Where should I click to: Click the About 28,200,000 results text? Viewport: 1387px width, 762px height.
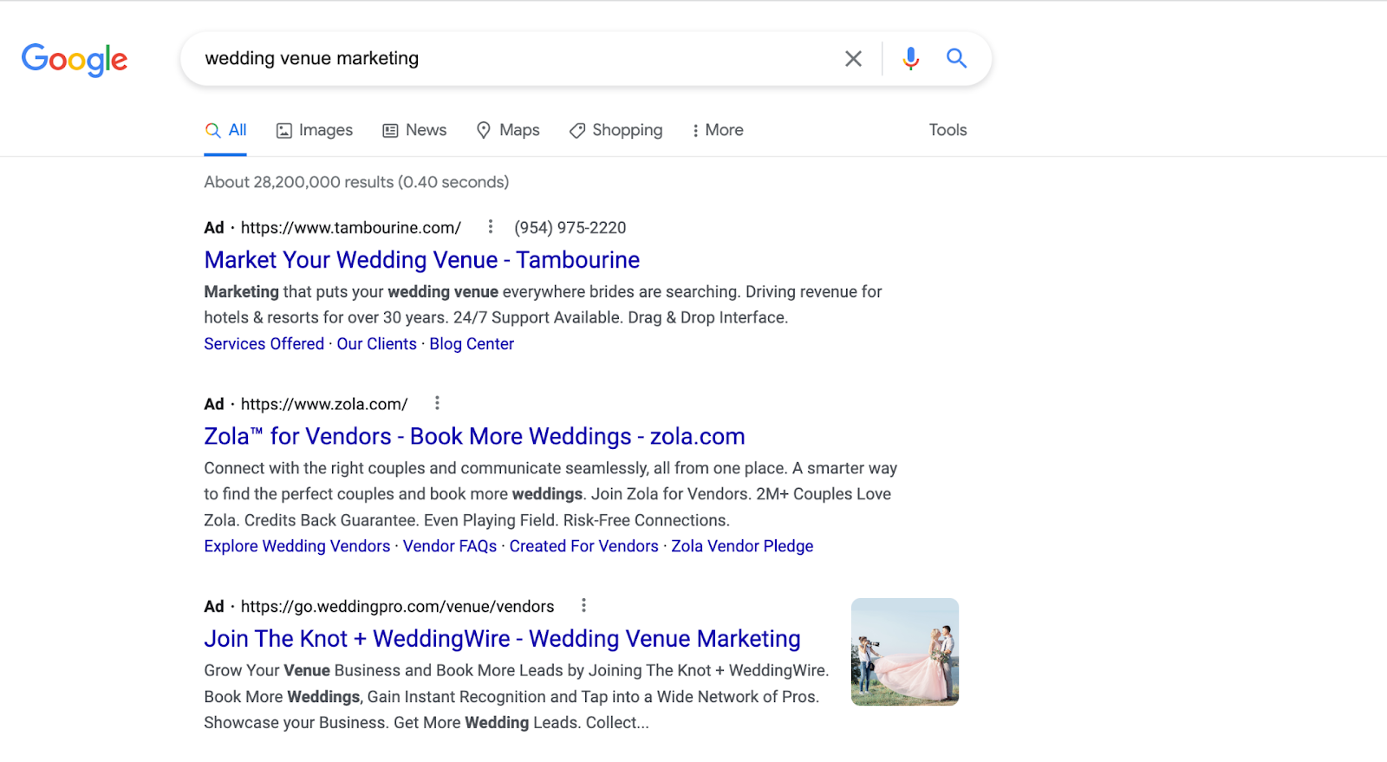point(356,182)
